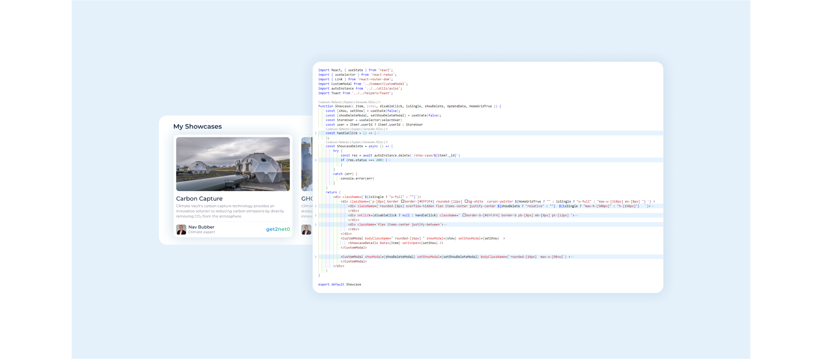Click Refactor above function Showcase
Viewport: 822px width, 359px height.
337,102
